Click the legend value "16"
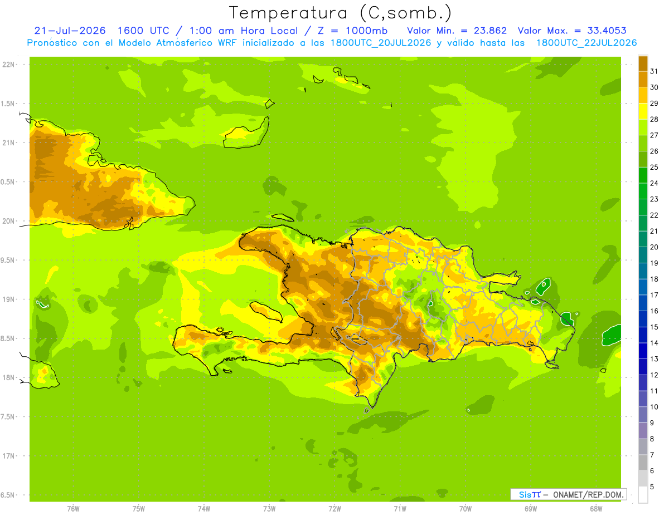669x516 pixels. point(654,311)
